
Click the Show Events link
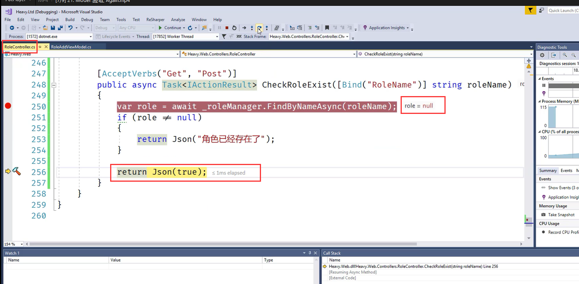click(x=563, y=188)
